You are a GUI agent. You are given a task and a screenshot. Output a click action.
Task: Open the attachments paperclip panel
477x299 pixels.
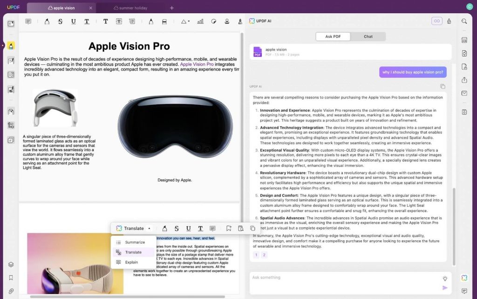tap(11, 291)
